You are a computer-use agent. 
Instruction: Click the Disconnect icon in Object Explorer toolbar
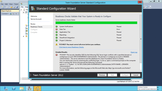pyautogui.click(x=13, y=14)
